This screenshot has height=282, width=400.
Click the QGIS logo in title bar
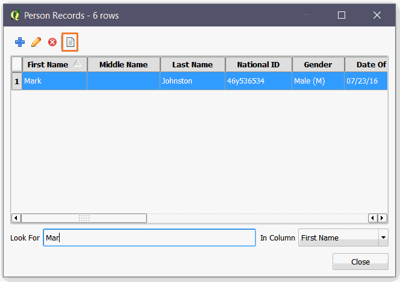[15, 15]
